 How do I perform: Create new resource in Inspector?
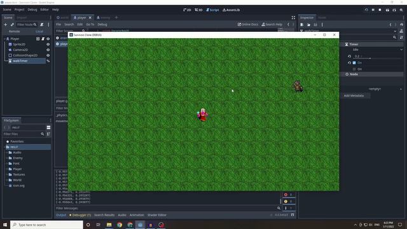[302, 25]
